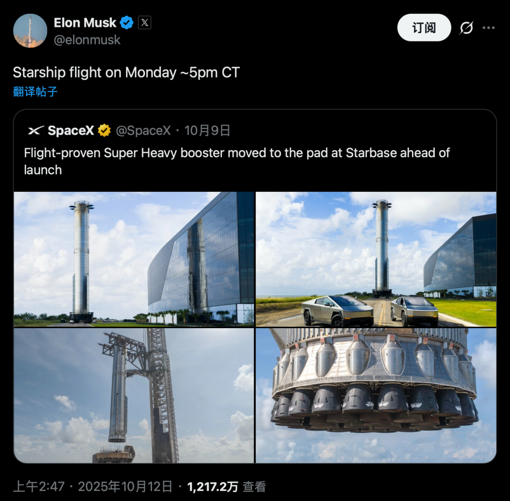The height and width of the screenshot is (501, 510).
Task: Open the @SpaceX handle in quoted post
Action: pos(143,131)
